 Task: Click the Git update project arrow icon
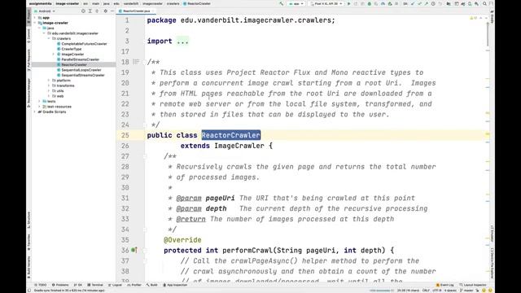pyautogui.click(x=413, y=3)
